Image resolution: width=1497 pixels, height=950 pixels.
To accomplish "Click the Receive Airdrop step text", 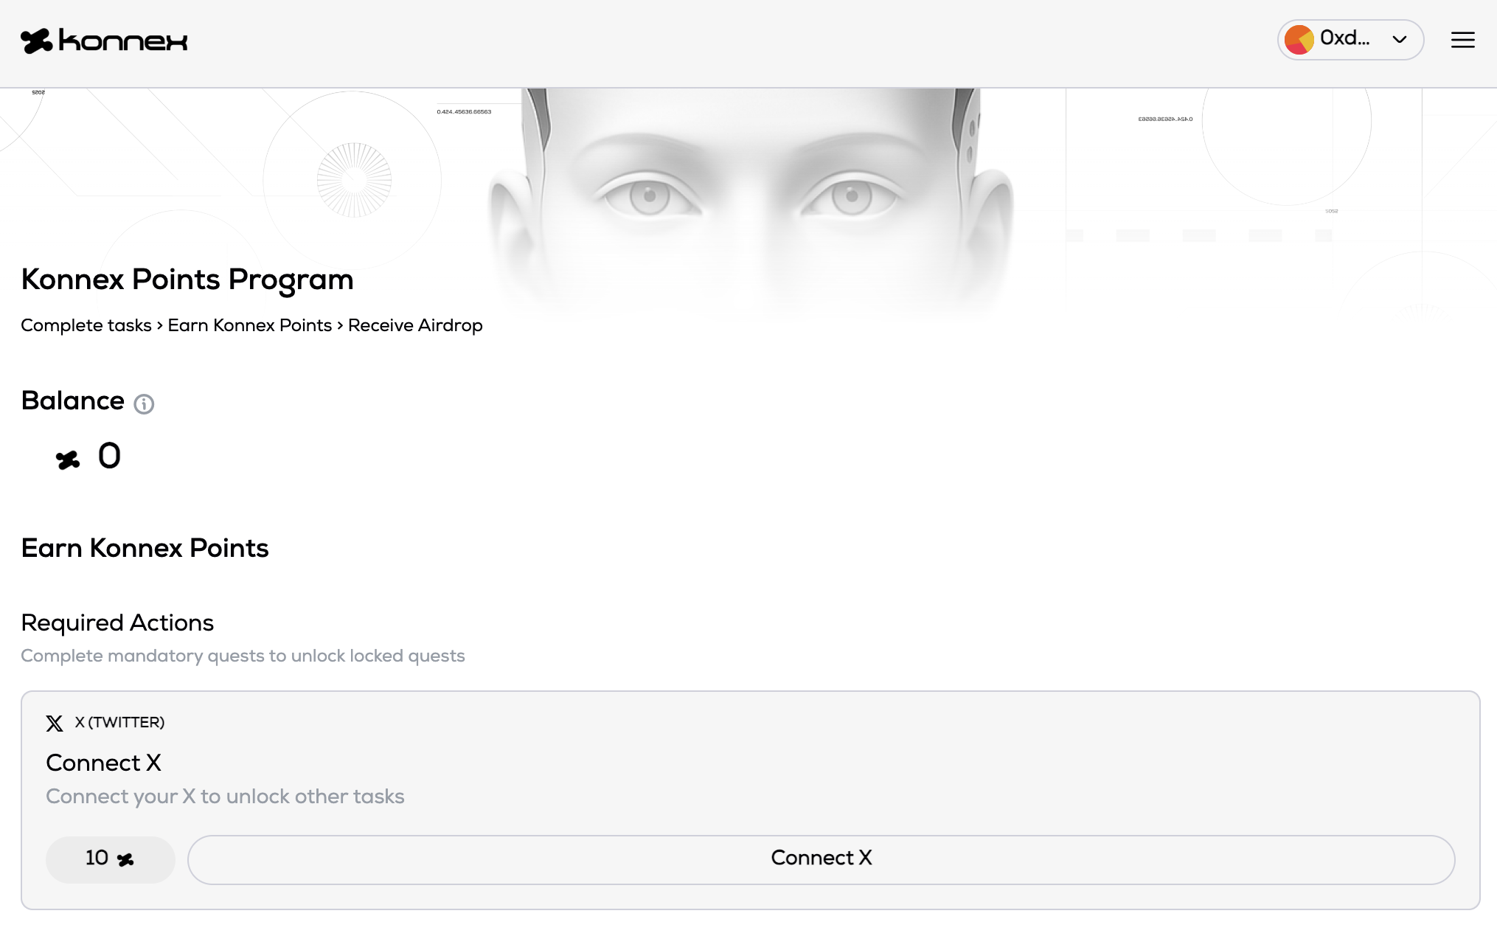I will point(415,325).
